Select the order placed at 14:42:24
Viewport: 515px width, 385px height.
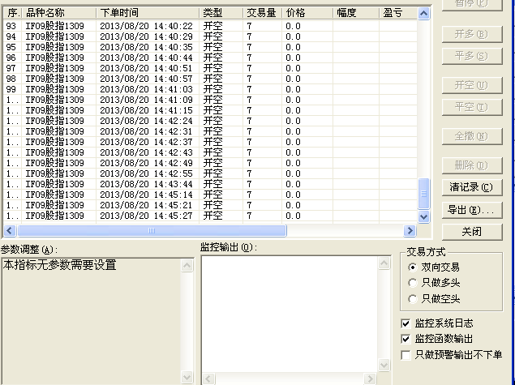point(210,121)
